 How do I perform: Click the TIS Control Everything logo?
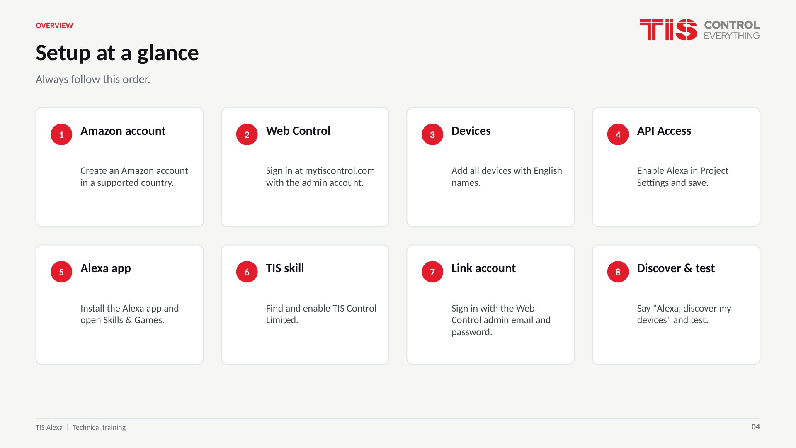pos(699,29)
